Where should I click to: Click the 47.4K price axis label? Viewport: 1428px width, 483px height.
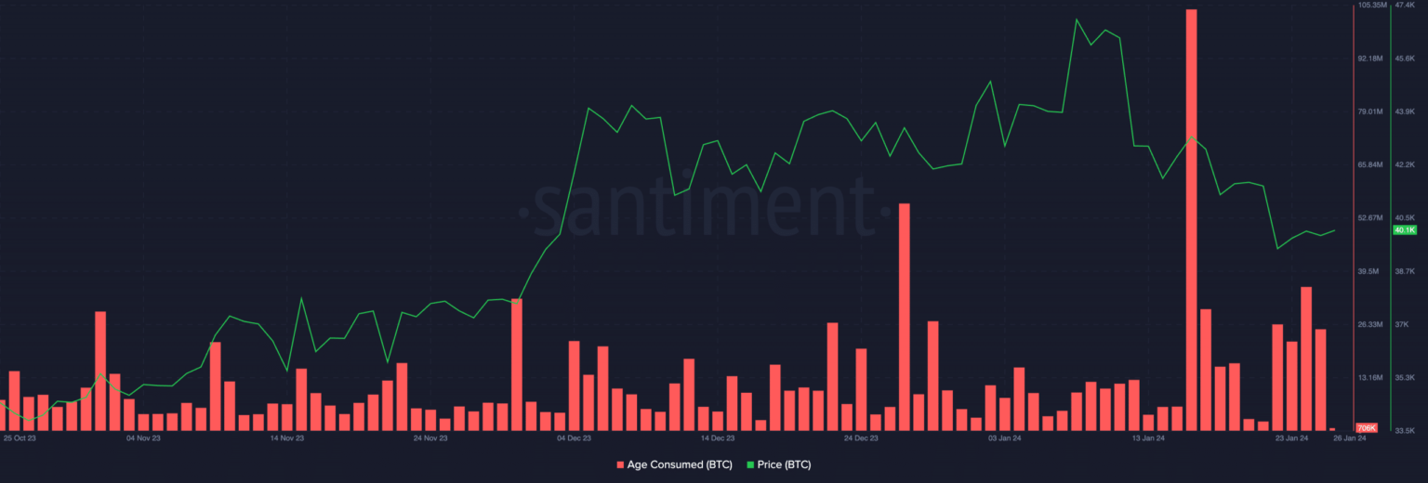[1404, 6]
